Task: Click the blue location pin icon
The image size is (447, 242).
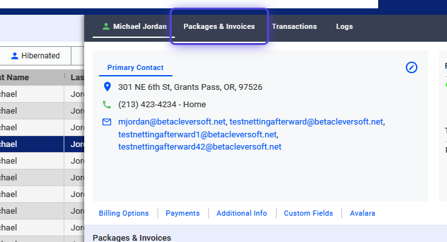Action: 107,87
